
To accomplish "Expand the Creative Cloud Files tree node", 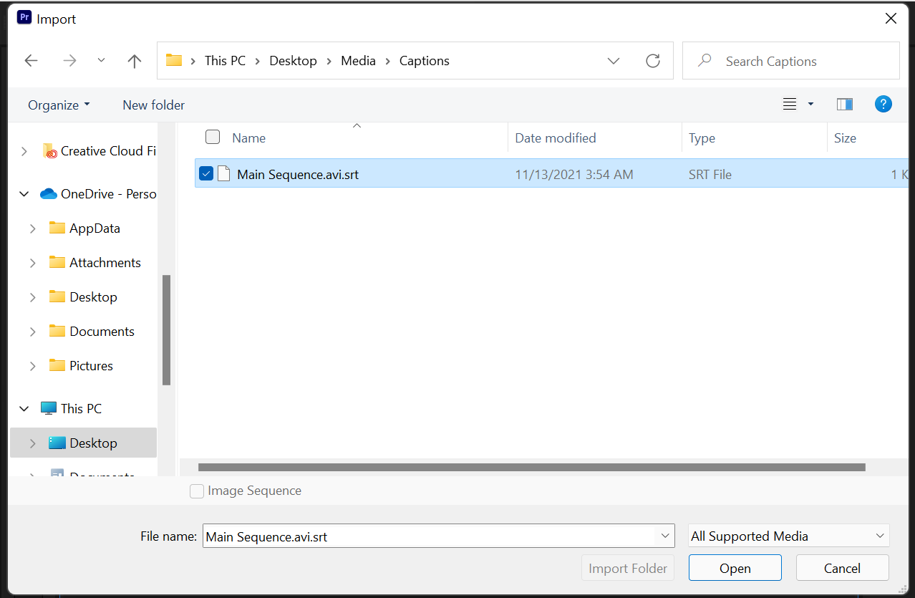I will pos(24,151).
